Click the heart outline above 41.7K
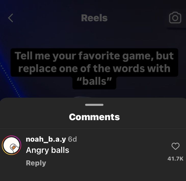The height and width of the screenshot is (181, 186). point(176,146)
